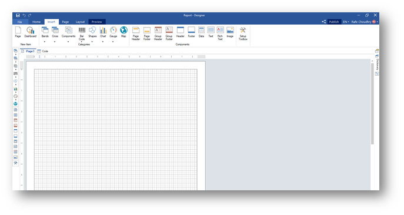This screenshot has height=215, width=404.
Task: Expand the Bands category dropdown
Action: coord(45,42)
